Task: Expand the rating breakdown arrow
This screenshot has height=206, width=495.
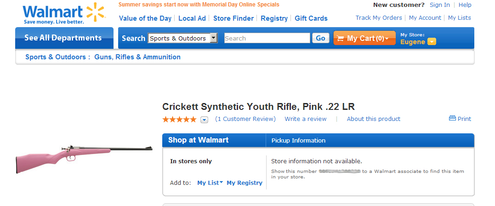Action: tap(205, 120)
